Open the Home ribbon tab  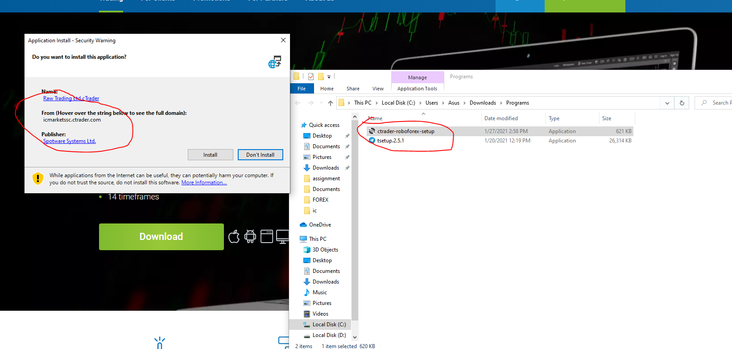point(327,89)
